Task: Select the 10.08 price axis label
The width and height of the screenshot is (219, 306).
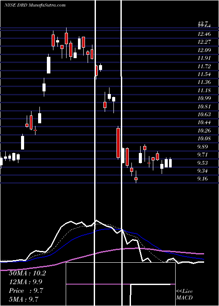Action: [204, 139]
